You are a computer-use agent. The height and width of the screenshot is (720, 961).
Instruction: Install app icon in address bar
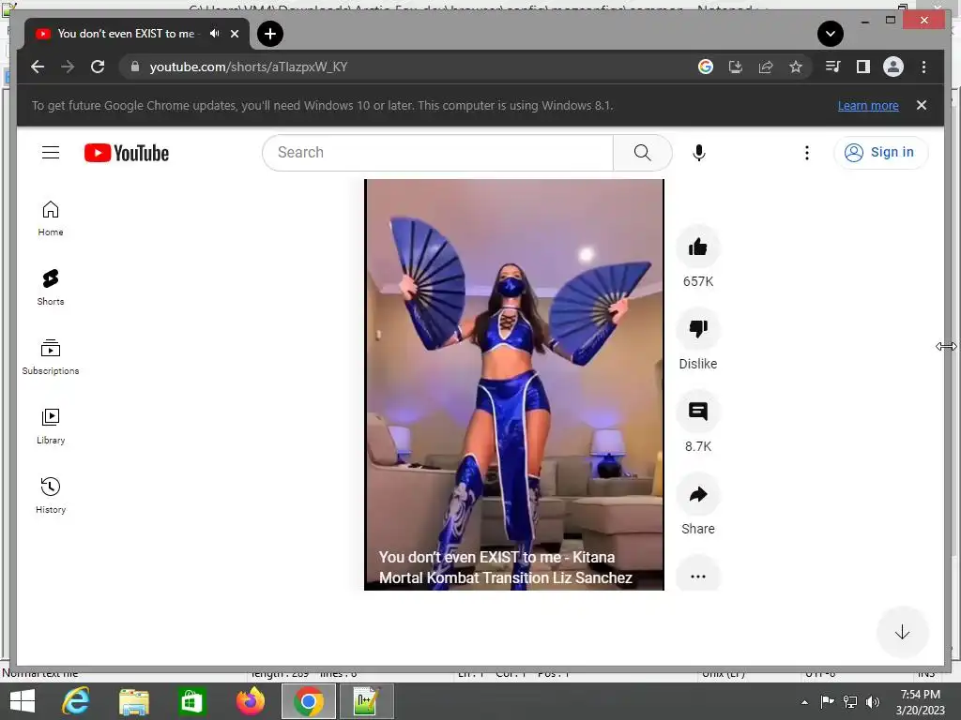pos(736,67)
